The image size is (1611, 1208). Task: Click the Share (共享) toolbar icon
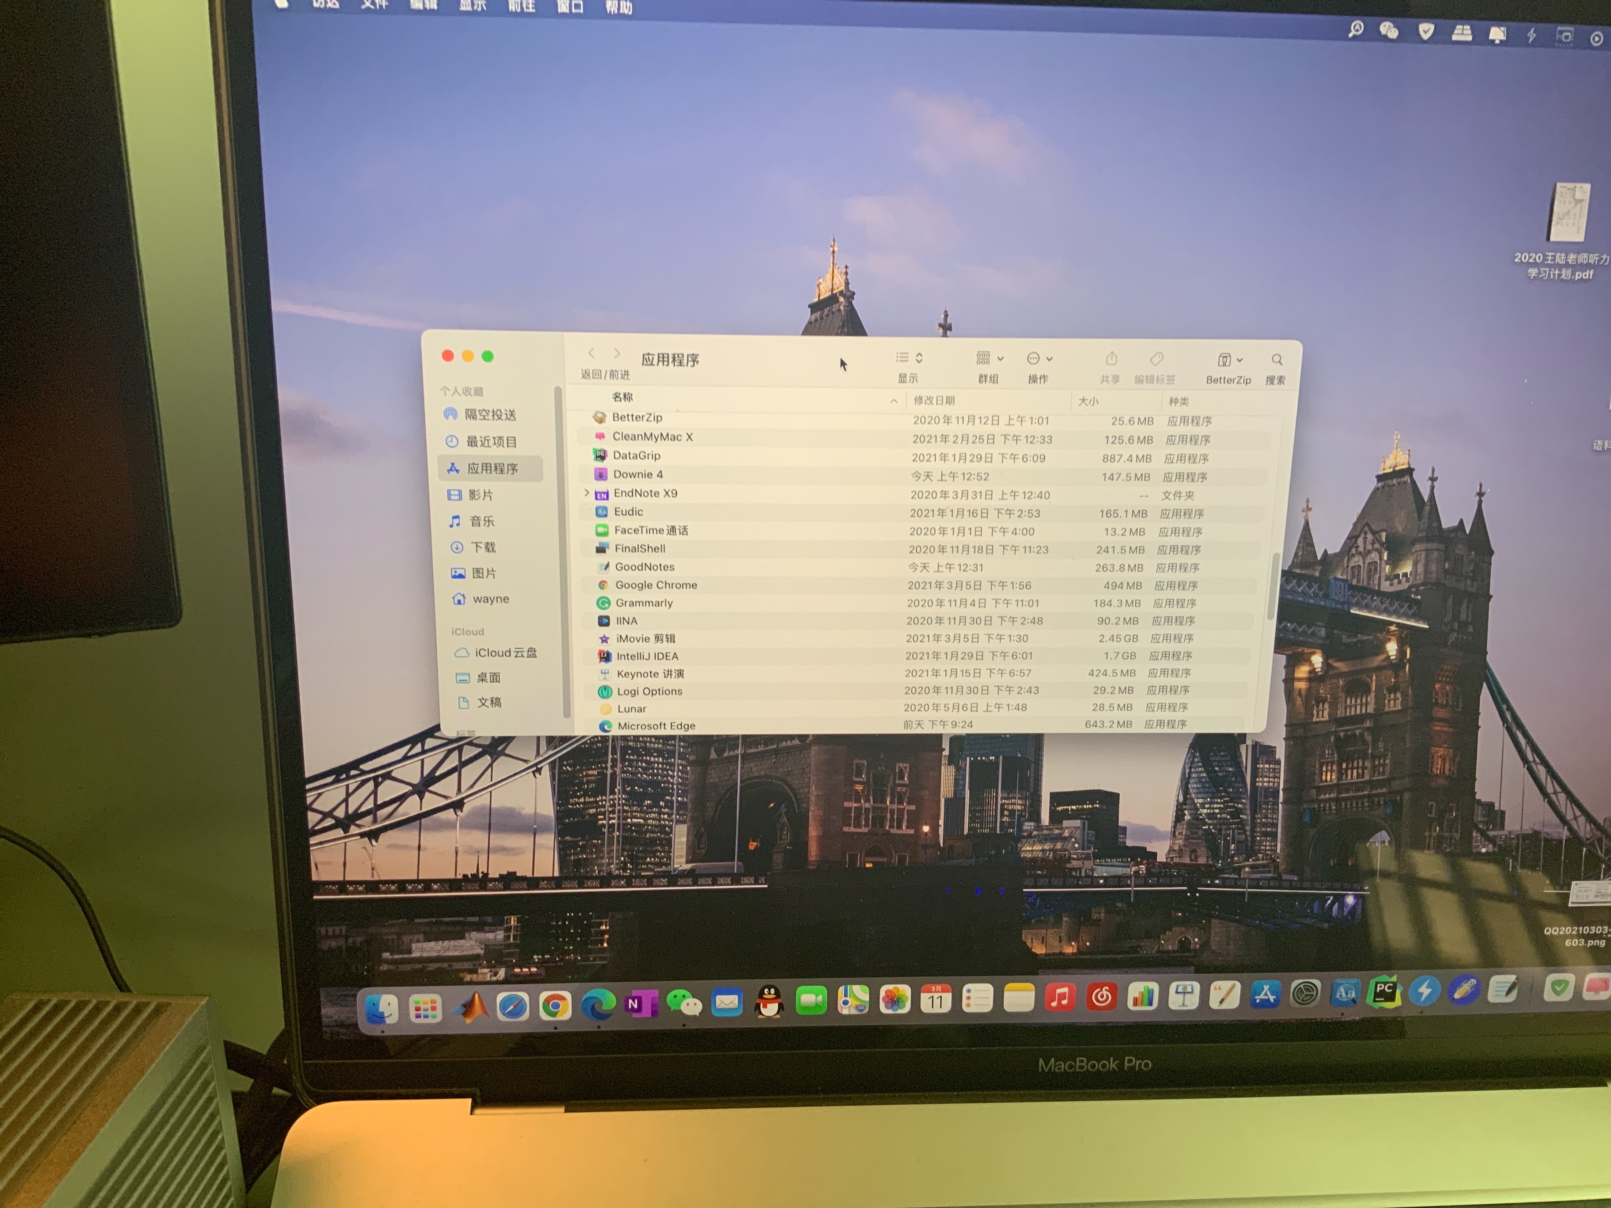[x=1111, y=359]
